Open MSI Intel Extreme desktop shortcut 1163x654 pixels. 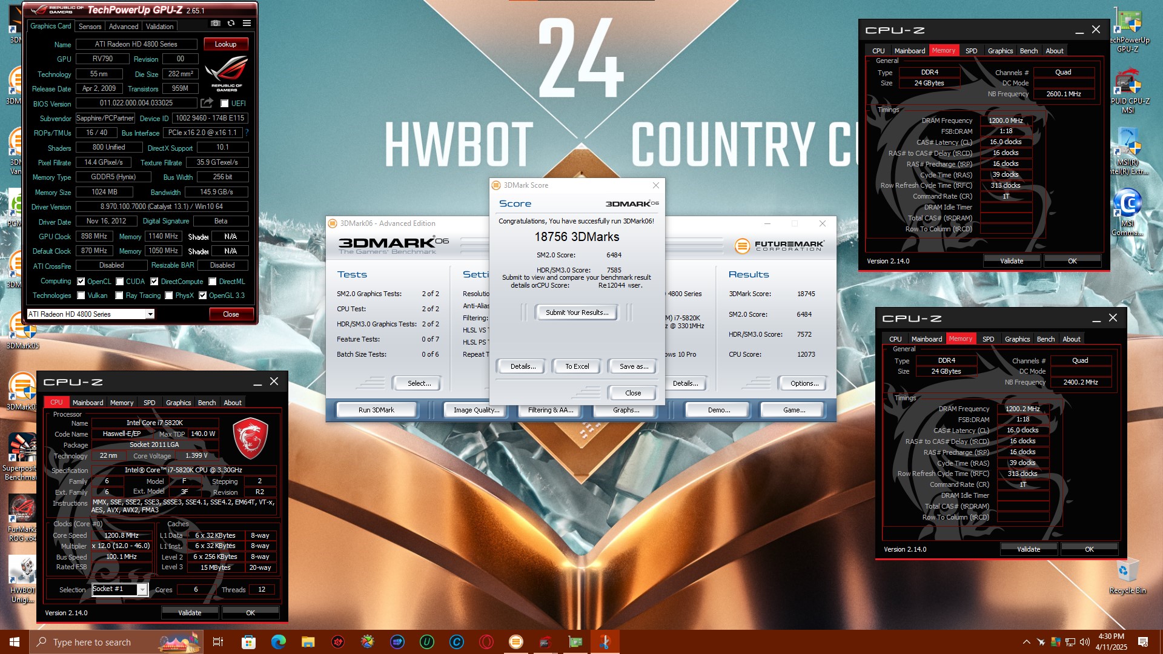click(x=1128, y=151)
